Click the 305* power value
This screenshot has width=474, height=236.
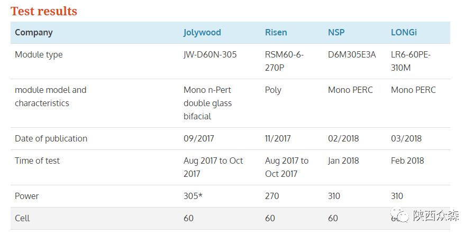(x=193, y=196)
